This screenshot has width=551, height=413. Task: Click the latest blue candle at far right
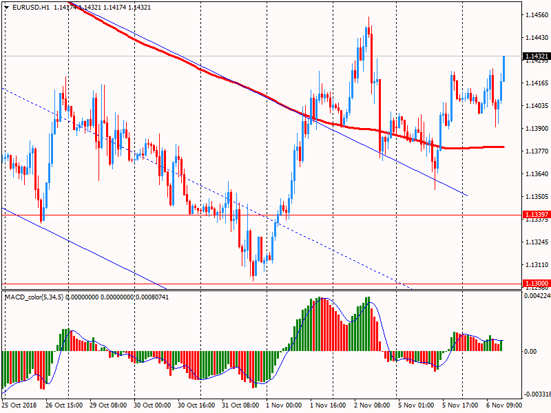(x=504, y=69)
